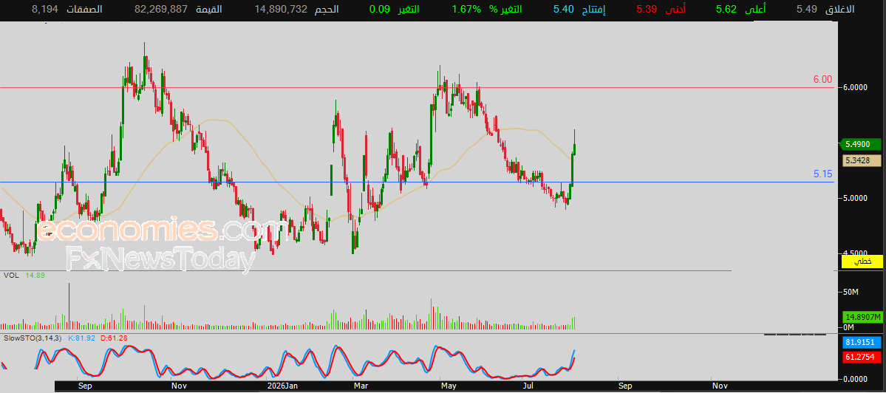Click the الصفقات trades 8,194 header value
Viewport: 886px width, 393px height.
(45, 9)
